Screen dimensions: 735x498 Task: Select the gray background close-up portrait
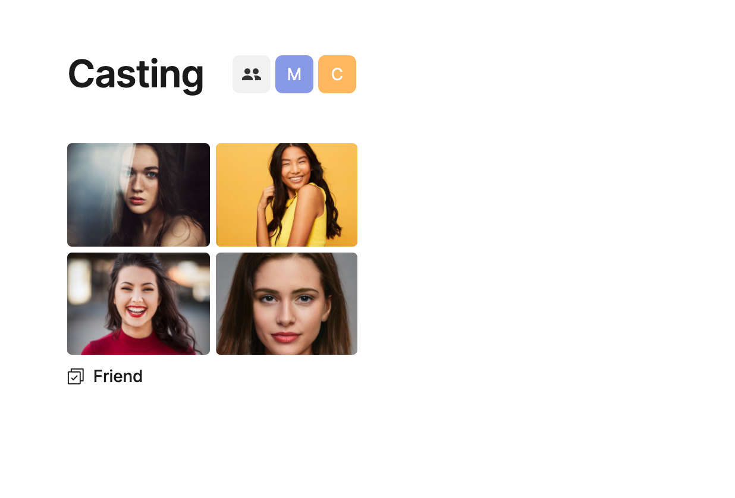pyautogui.click(x=287, y=304)
